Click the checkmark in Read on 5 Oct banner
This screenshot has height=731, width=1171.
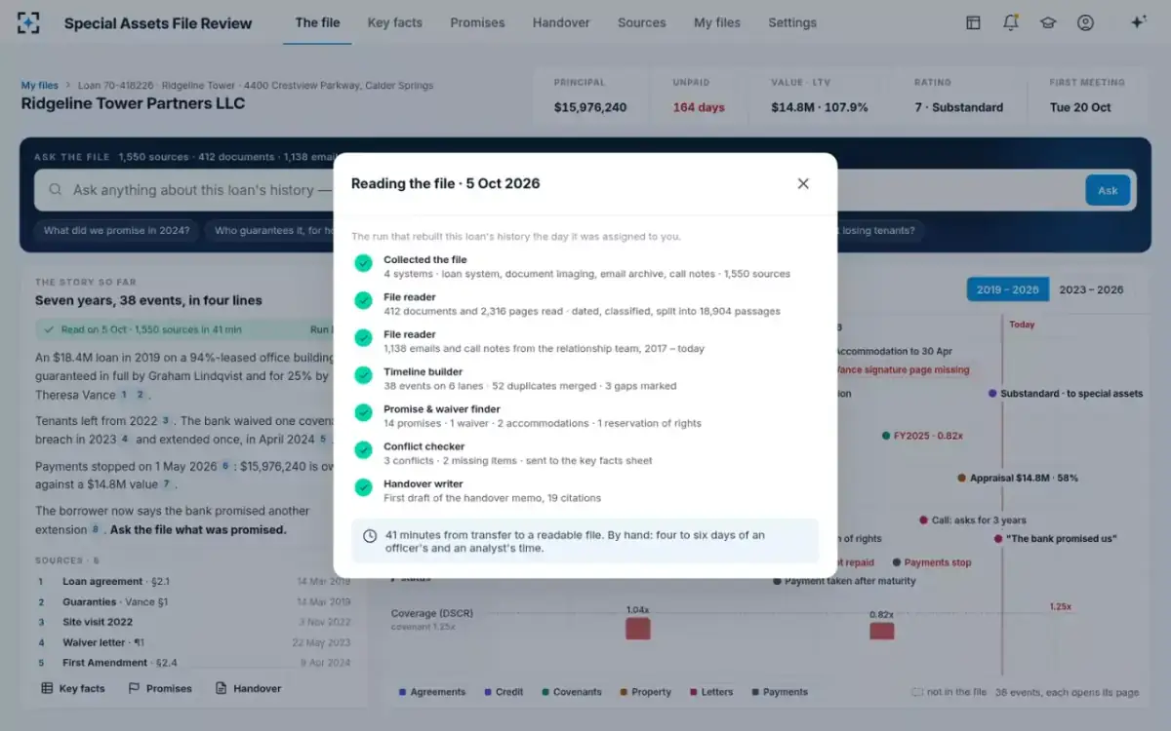[x=49, y=330]
